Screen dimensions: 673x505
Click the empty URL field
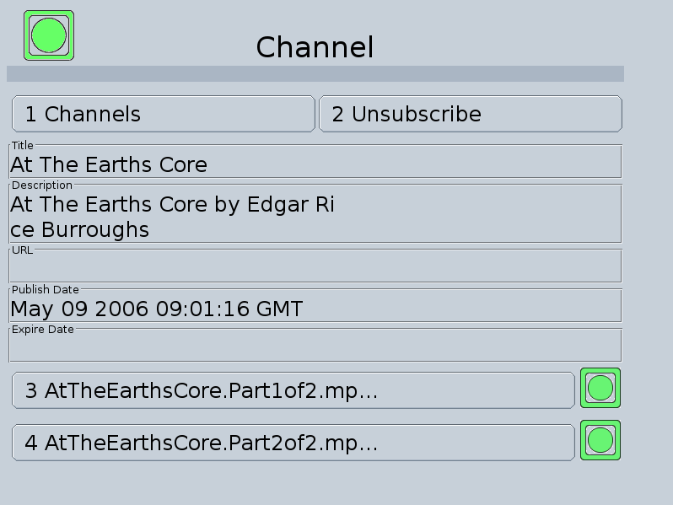pos(315,266)
